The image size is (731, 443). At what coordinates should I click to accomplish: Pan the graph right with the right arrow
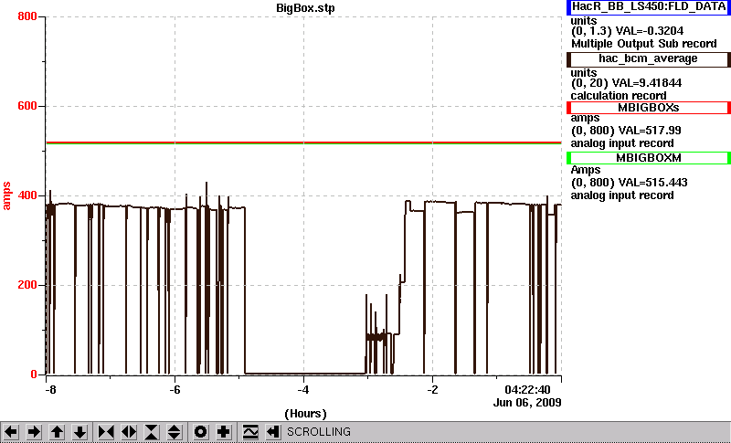pos(34,432)
